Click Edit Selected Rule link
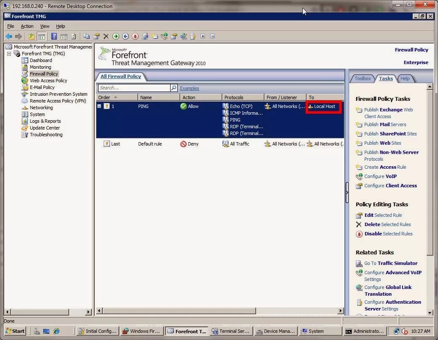 click(x=383, y=215)
